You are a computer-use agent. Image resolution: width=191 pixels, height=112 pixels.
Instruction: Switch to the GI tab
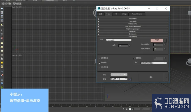pos(116,14)
